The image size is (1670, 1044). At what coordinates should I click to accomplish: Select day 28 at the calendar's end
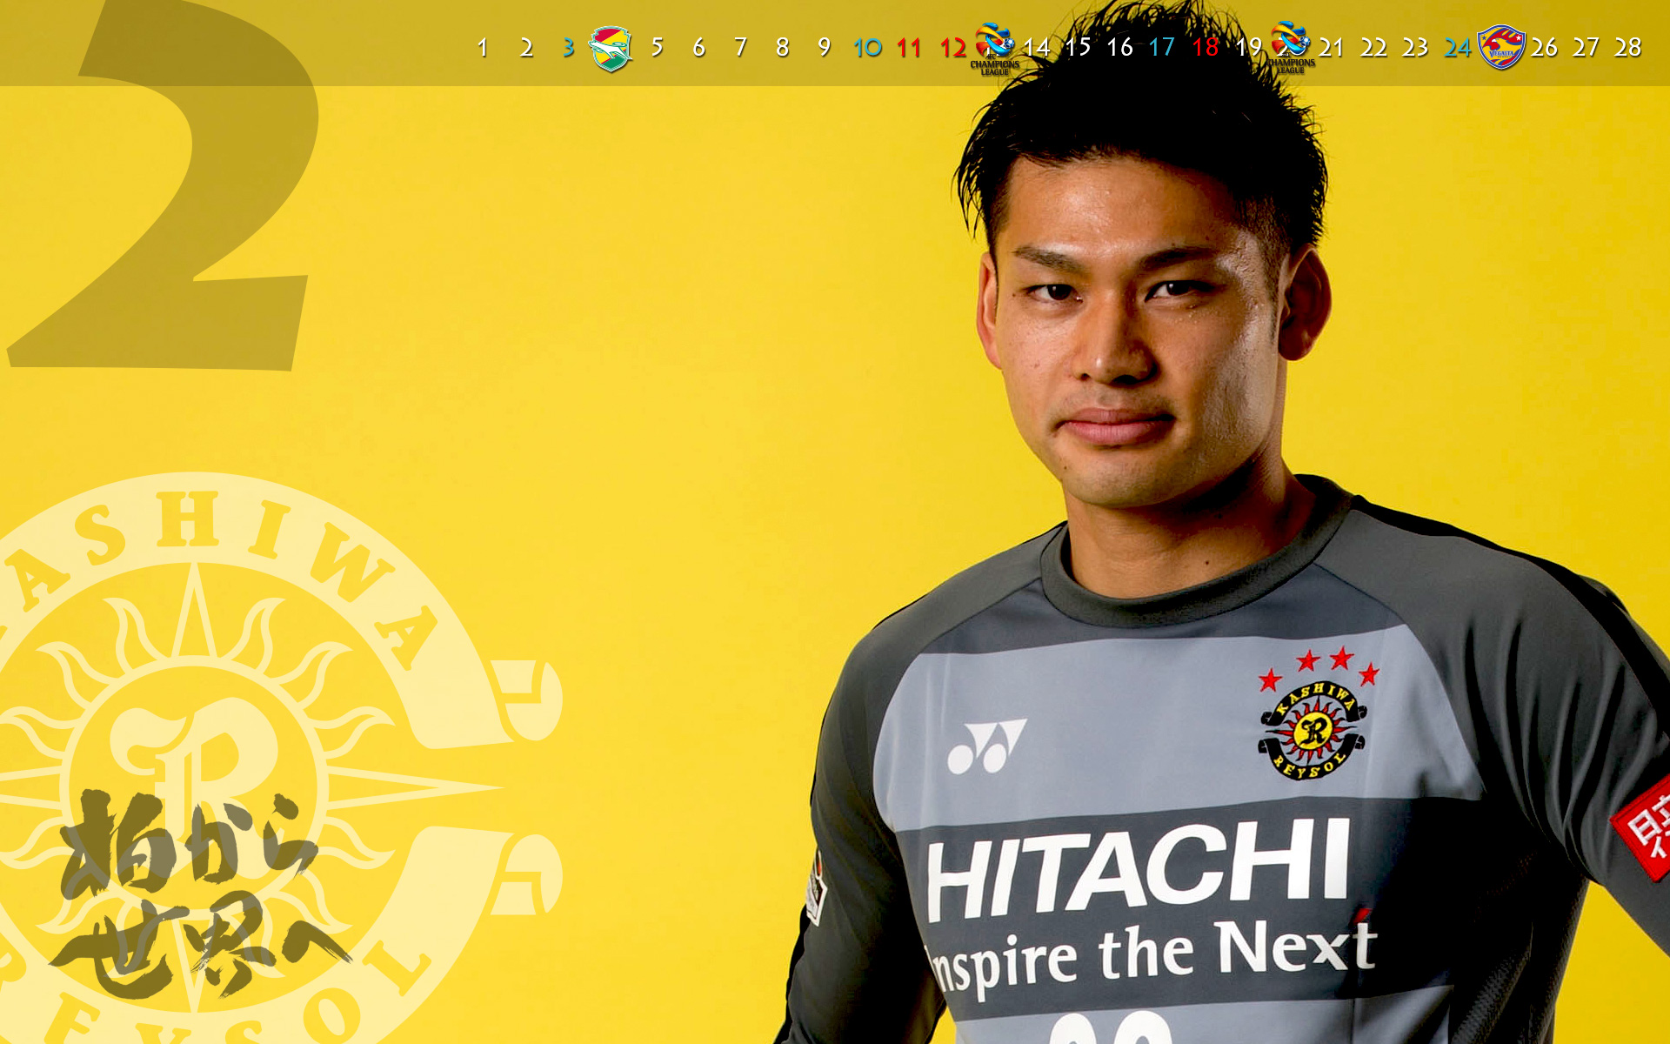(1627, 48)
